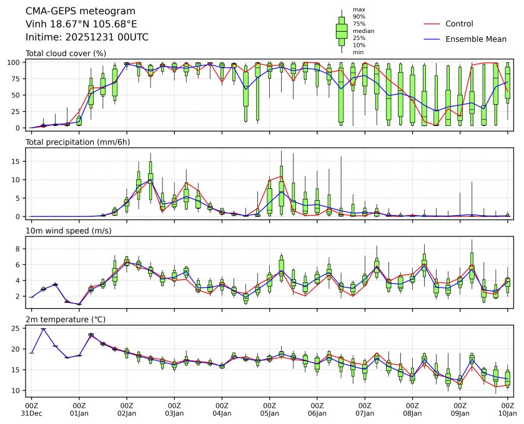Click the 00Z 05Jan time axis label
Viewport: 524px width, 424px height.
tap(269, 409)
